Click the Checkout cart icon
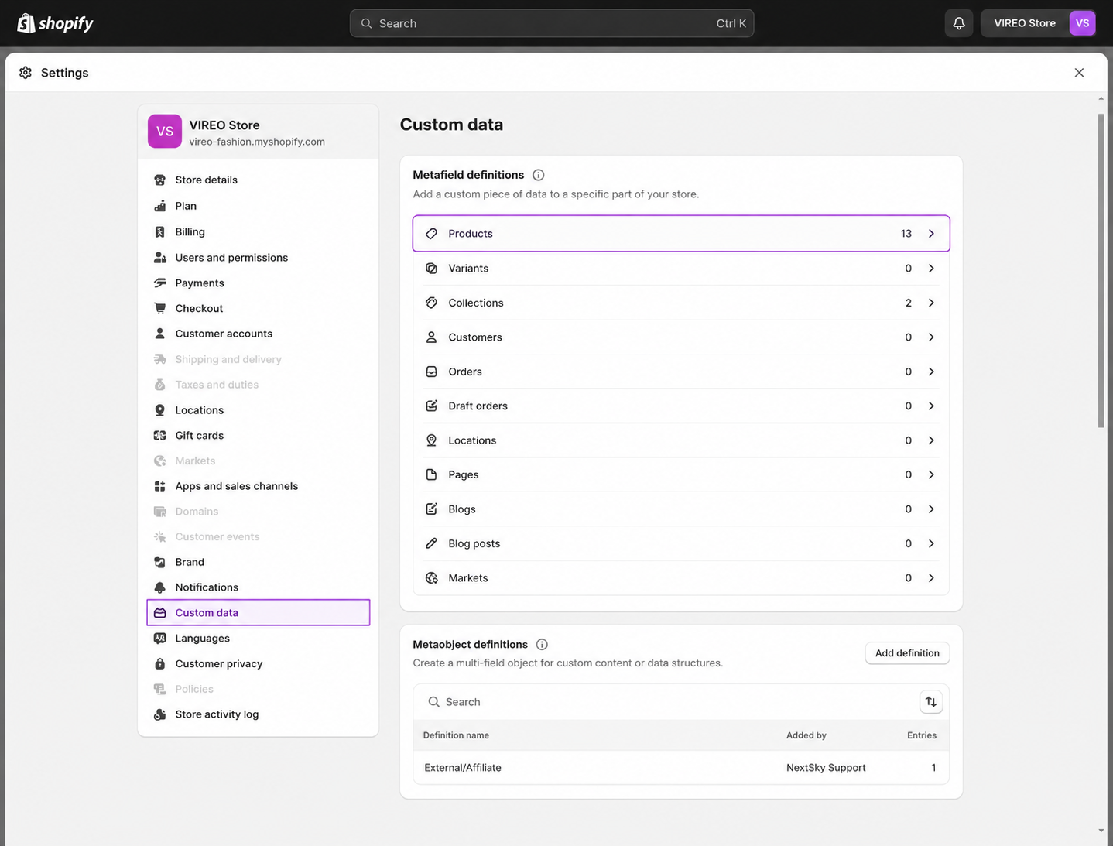Viewport: 1113px width, 846px height. point(160,308)
